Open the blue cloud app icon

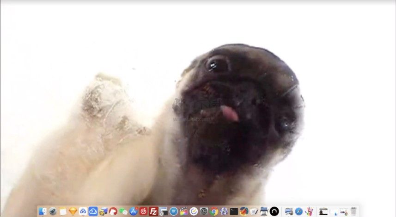[x=93, y=211]
